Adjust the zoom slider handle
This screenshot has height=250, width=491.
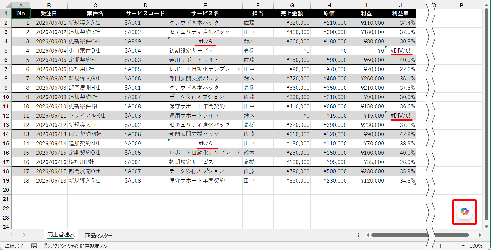point(440,246)
